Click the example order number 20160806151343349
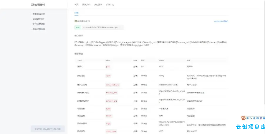The width and height of the screenshot is (265, 134). [168, 85]
